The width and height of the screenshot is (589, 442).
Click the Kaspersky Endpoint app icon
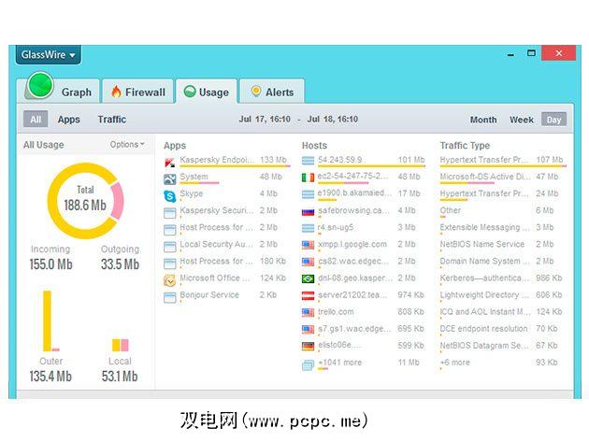coord(170,163)
